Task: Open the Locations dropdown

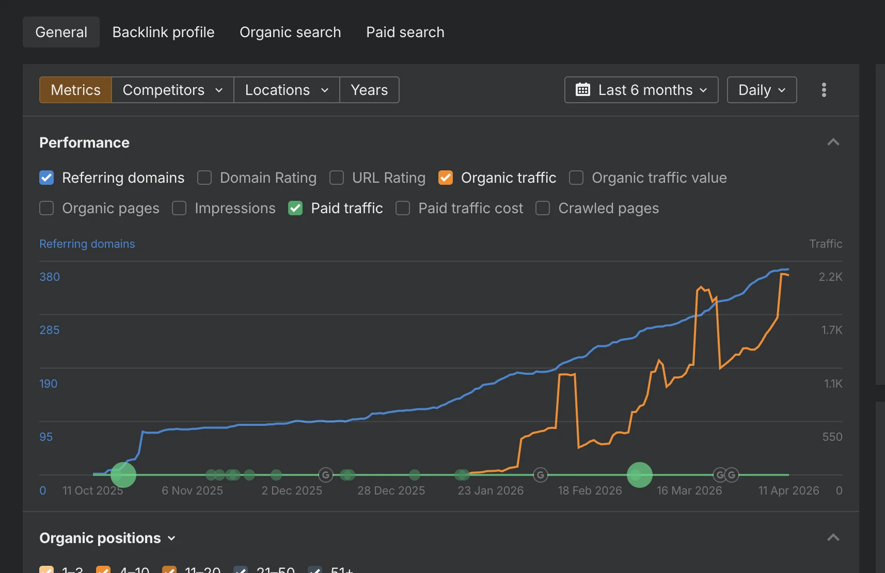Action: [x=286, y=90]
